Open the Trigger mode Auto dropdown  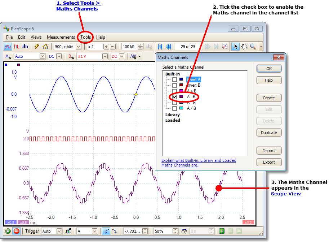click(59, 231)
